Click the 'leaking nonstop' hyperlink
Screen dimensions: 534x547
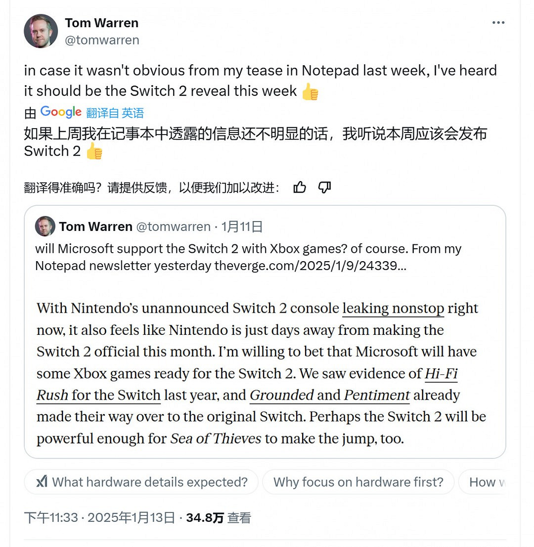point(393,308)
